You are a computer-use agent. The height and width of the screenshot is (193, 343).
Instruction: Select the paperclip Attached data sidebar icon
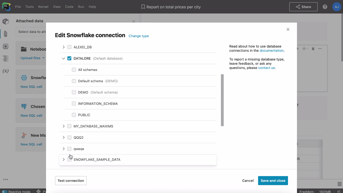click(x=5, y=34)
